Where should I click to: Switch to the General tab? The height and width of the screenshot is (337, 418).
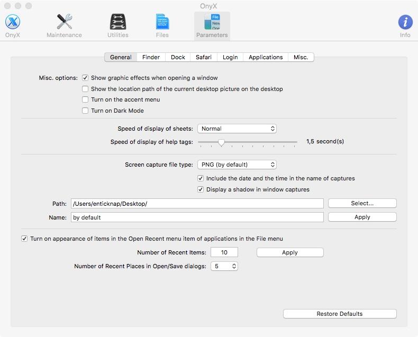[x=121, y=57]
